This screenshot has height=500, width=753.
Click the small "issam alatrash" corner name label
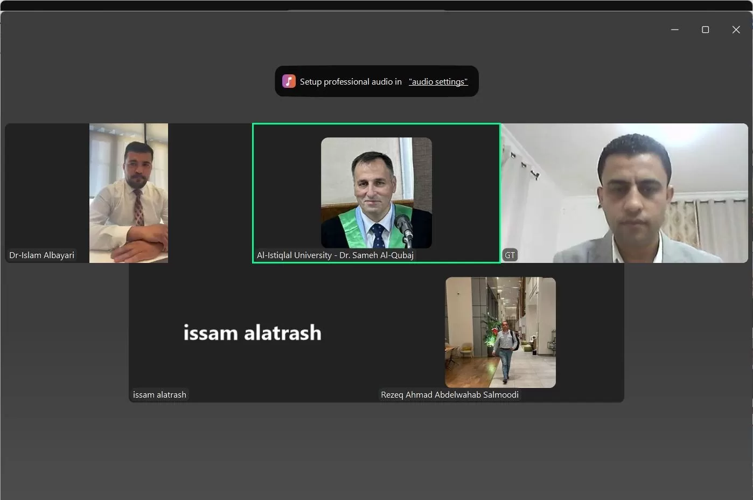coord(159,395)
